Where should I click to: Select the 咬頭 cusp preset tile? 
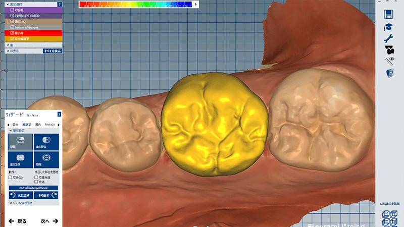(20, 142)
